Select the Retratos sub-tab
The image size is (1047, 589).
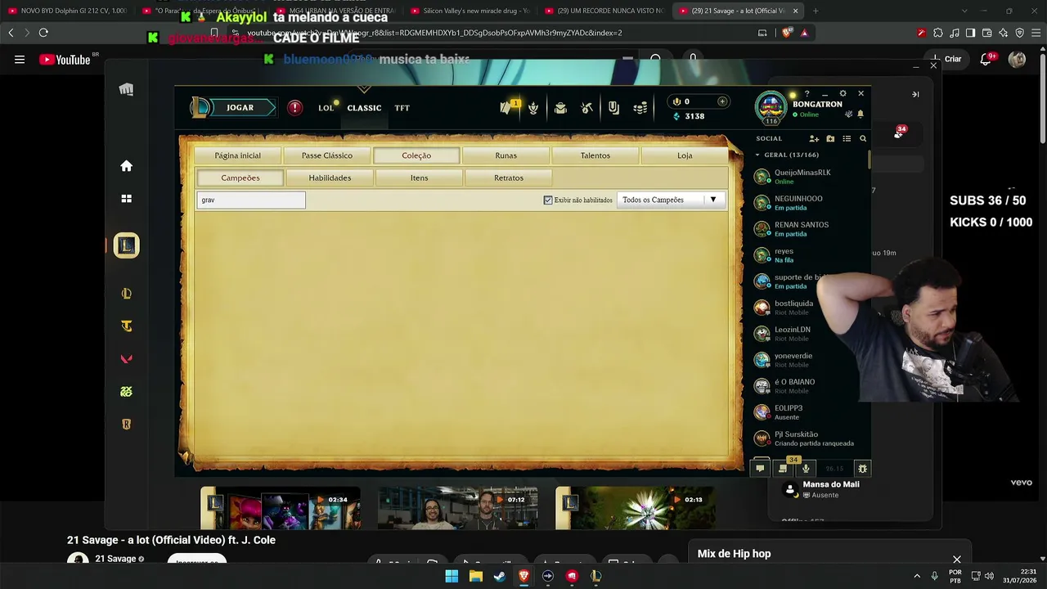tap(509, 178)
